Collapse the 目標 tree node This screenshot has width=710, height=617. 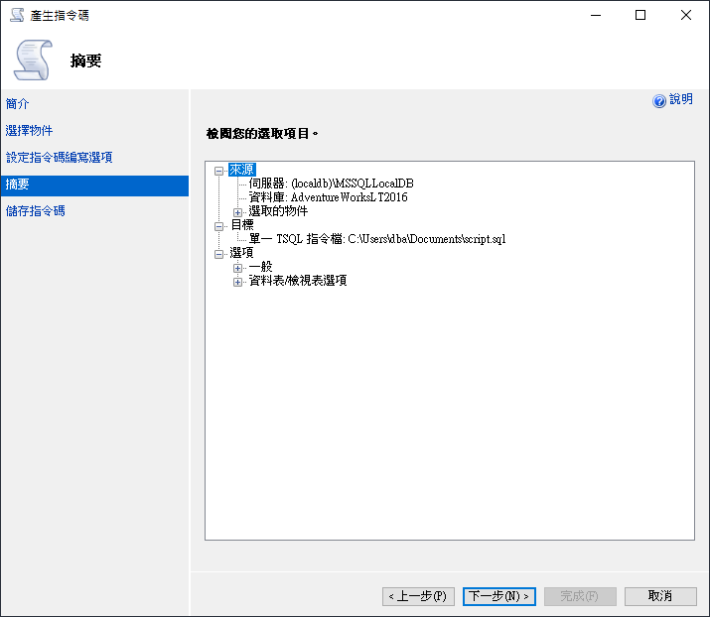click(x=219, y=225)
